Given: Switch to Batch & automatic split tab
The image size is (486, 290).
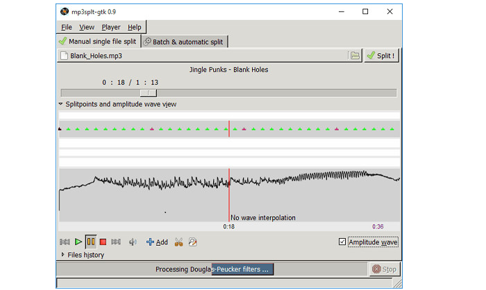Looking at the screenshot, I should 184,42.
